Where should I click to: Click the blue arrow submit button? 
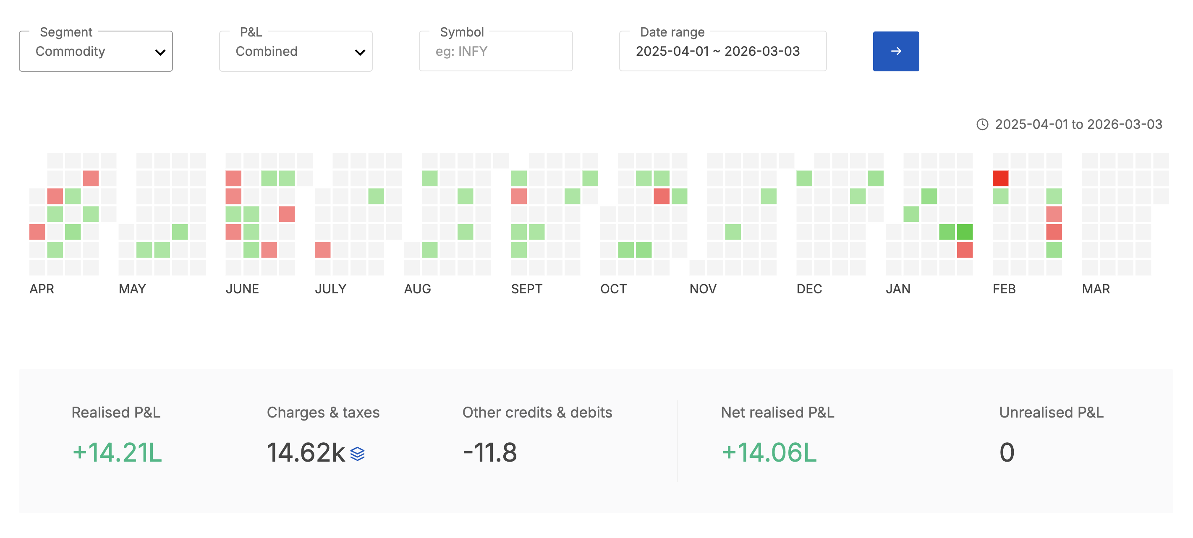(x=895, y=51)
